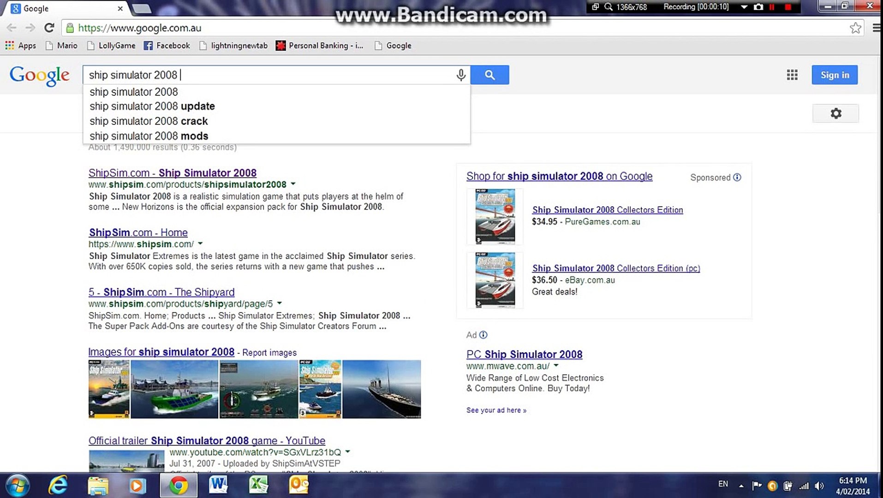Viewport: 883px width, 498px height.
Task: Open eBay Collectors Edition (pc) listing link
Action: point(616,268)
